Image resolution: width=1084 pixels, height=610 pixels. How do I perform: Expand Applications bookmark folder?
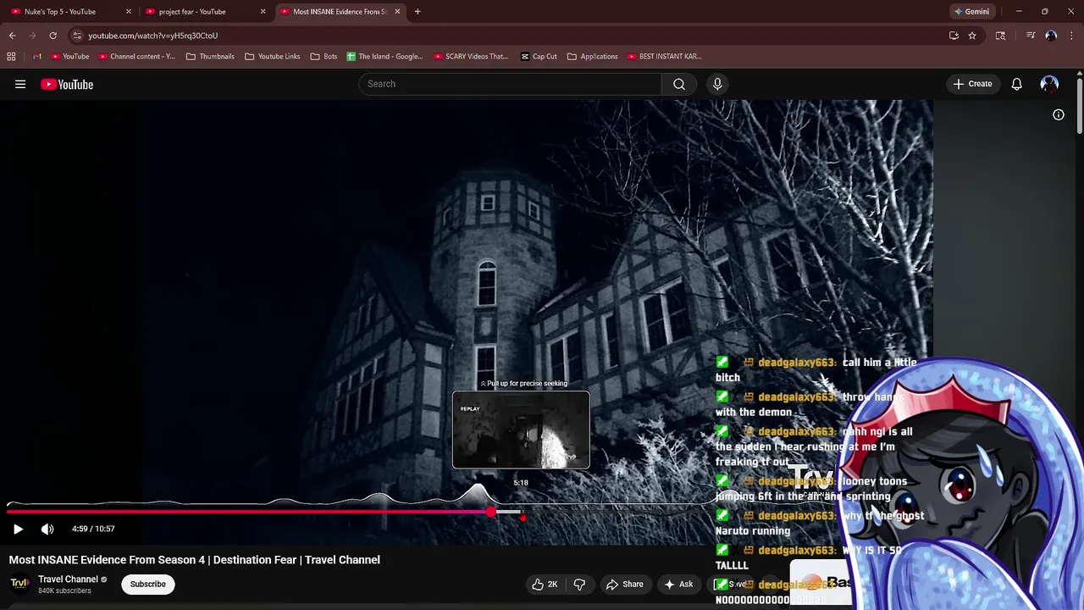[592, 57]
